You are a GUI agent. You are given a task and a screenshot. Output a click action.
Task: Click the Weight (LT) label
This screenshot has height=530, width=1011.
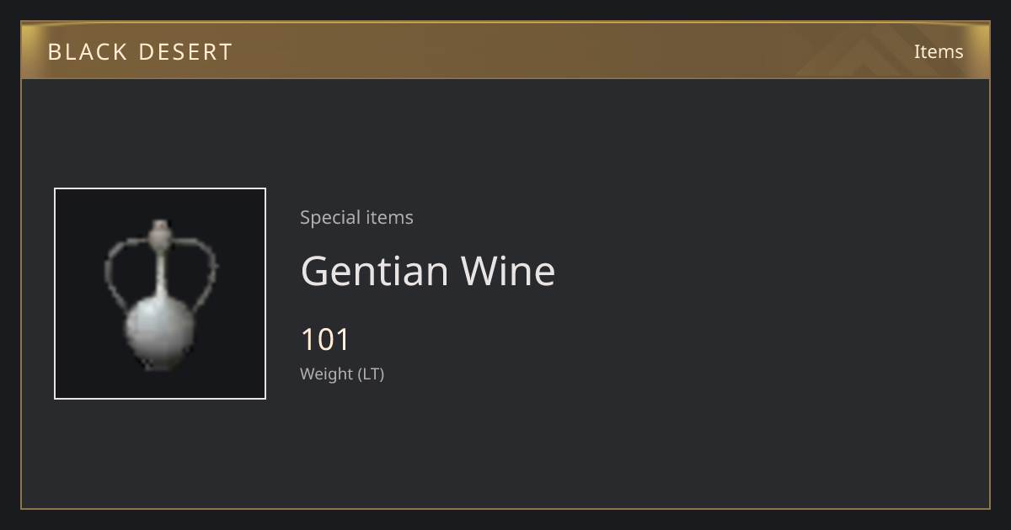[342, 374]
